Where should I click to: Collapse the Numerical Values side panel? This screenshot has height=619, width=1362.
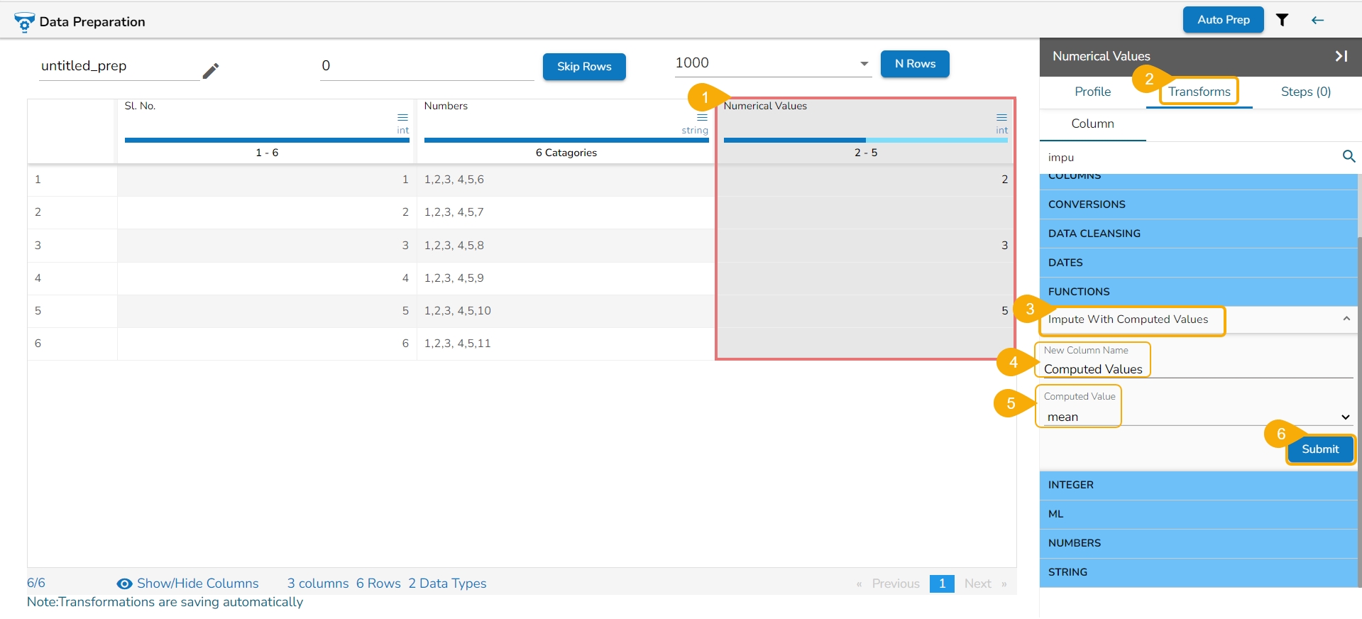1341,56
